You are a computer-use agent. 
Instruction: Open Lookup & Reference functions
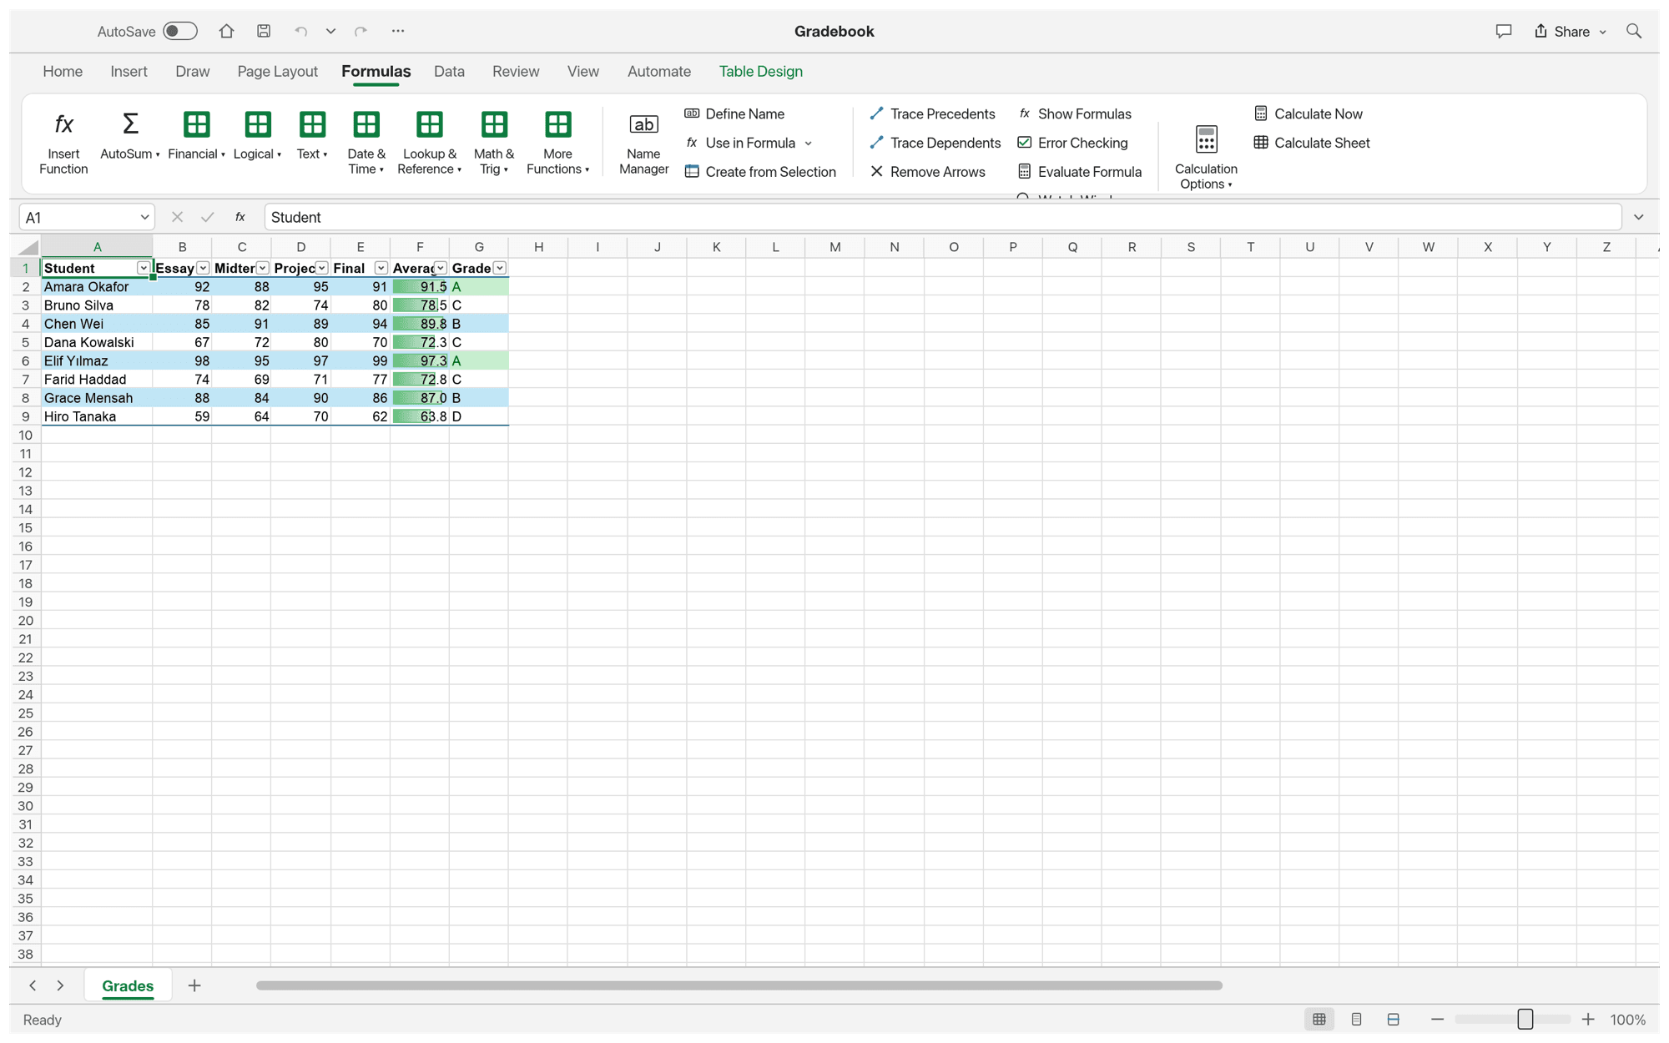click(x=430, y=143)
